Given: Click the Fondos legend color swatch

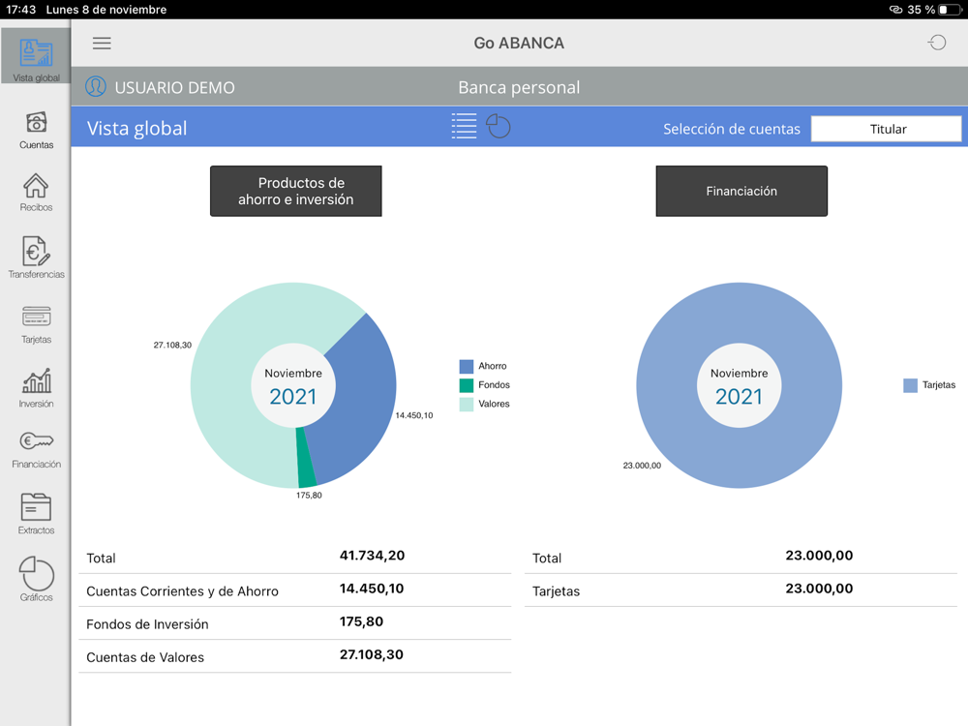Looking at the screenshot, I should (467, 385).
